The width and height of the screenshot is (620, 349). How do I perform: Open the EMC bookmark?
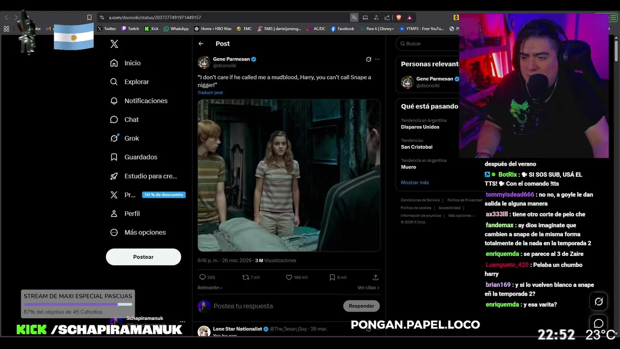click(244, 29)
